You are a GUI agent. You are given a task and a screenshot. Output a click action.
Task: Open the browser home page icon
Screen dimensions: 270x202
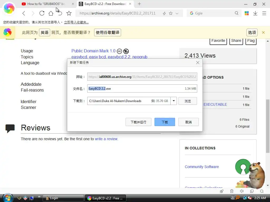tap(51, 13)
